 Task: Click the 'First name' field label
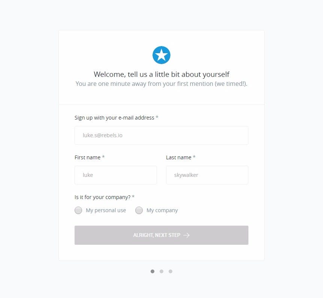pyautogui.click(x=87, y=157)
